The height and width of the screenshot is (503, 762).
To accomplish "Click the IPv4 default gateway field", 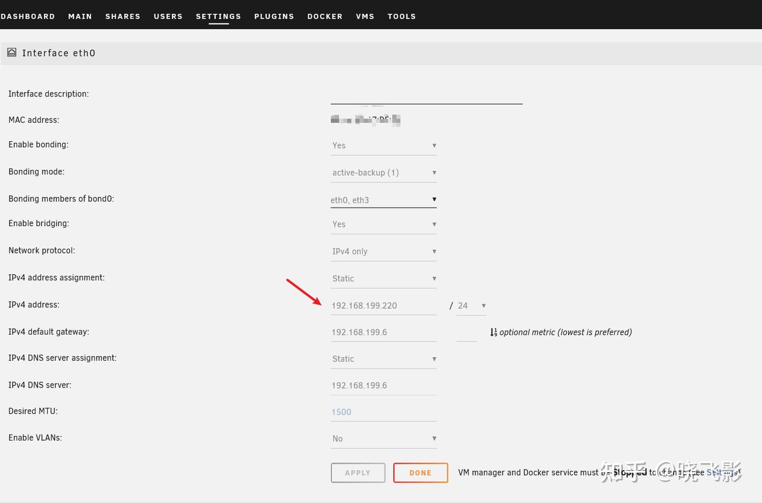I will [x=384, y=333].
